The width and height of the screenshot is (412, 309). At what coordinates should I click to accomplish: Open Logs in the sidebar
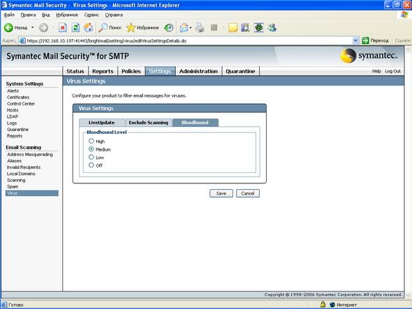click(12, 123)
